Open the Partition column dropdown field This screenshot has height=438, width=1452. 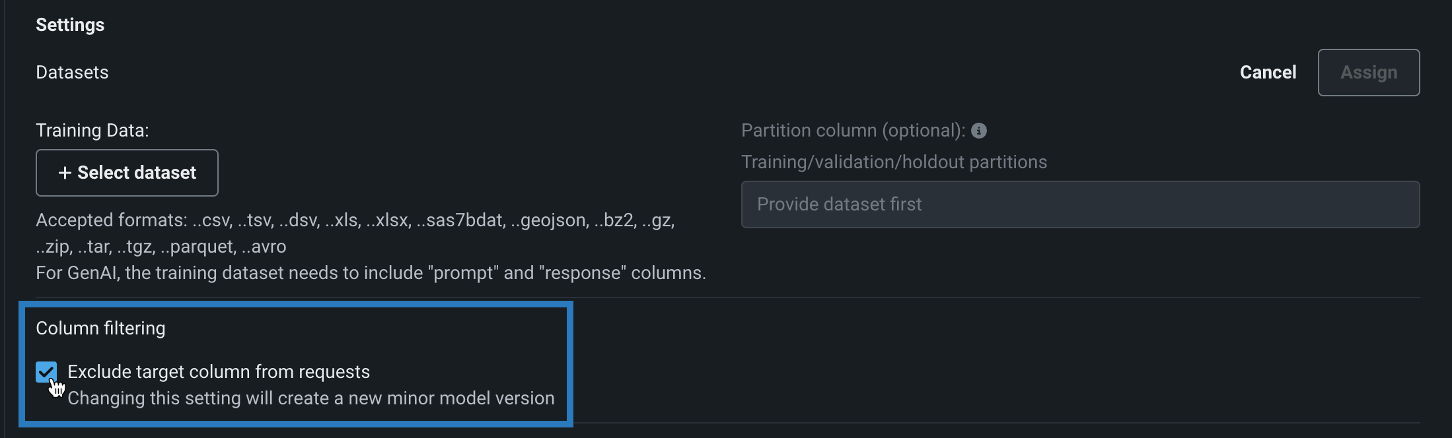click(x=1080, y=204)
